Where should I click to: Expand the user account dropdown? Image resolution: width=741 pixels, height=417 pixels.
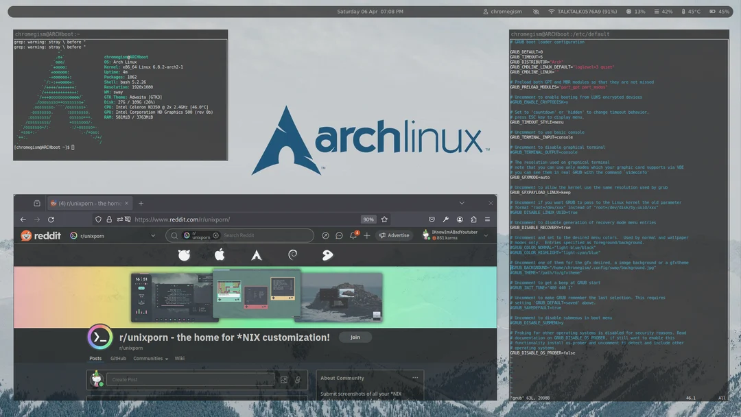pos(486,235)
